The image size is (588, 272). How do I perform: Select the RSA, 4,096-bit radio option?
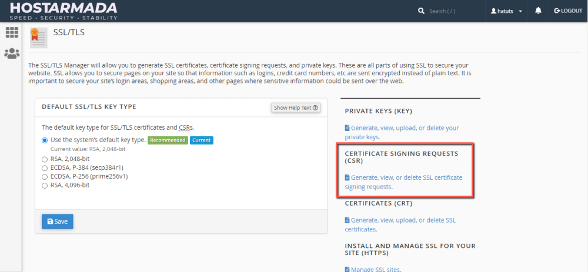45,185
